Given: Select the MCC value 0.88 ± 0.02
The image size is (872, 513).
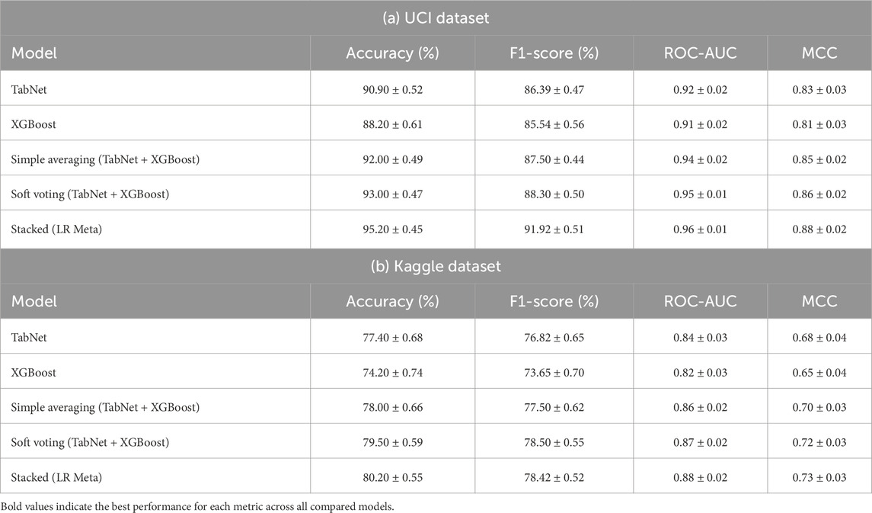Looking at the screenshot, I should click(819, 230).
